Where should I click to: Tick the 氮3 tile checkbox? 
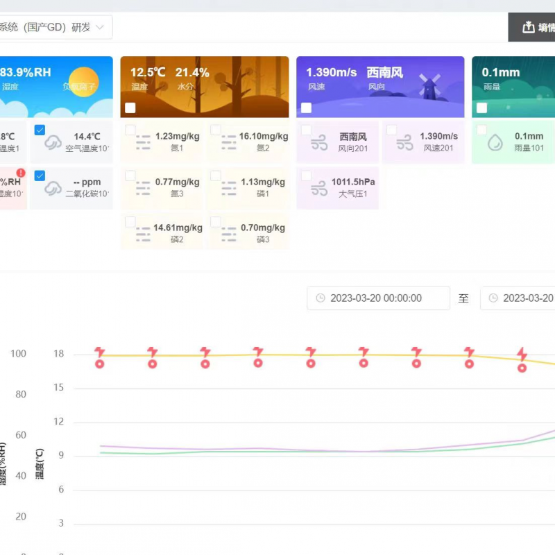[130, 176]
